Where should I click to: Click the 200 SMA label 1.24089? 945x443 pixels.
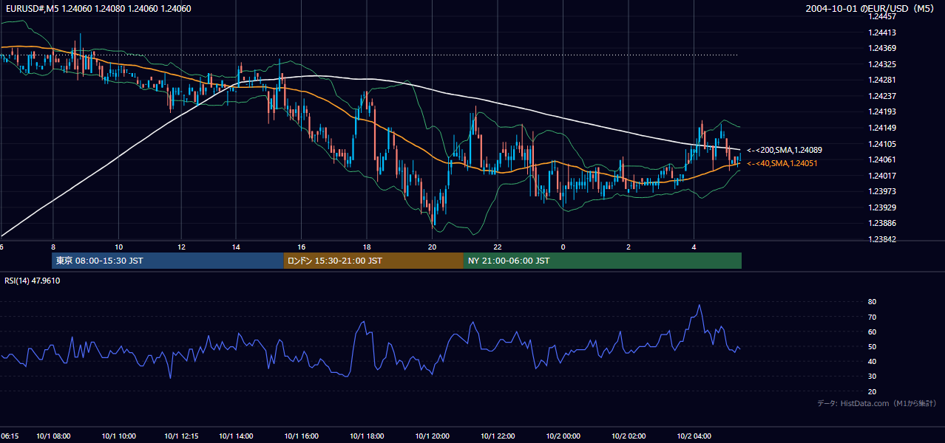(785, 150)
